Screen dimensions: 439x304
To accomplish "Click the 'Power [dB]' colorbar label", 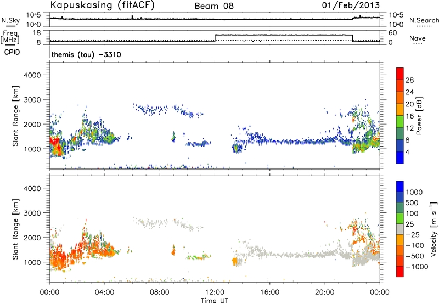I will tap(419, 116).
